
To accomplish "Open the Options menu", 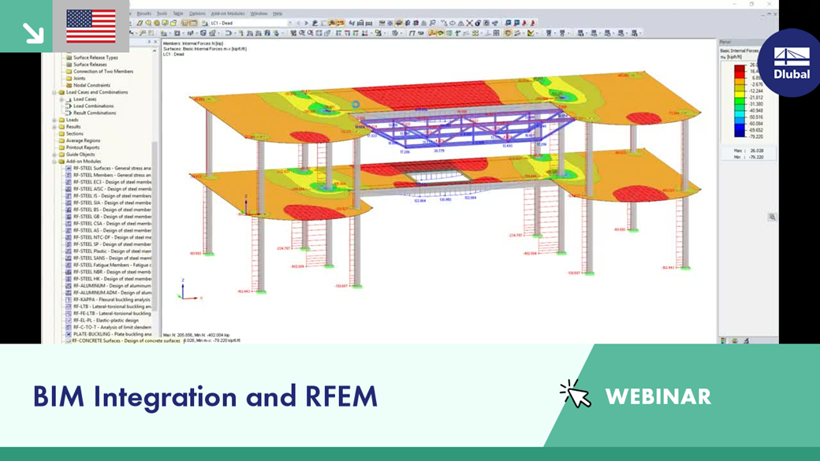I will pyautogui.click(x=197, y=13).
